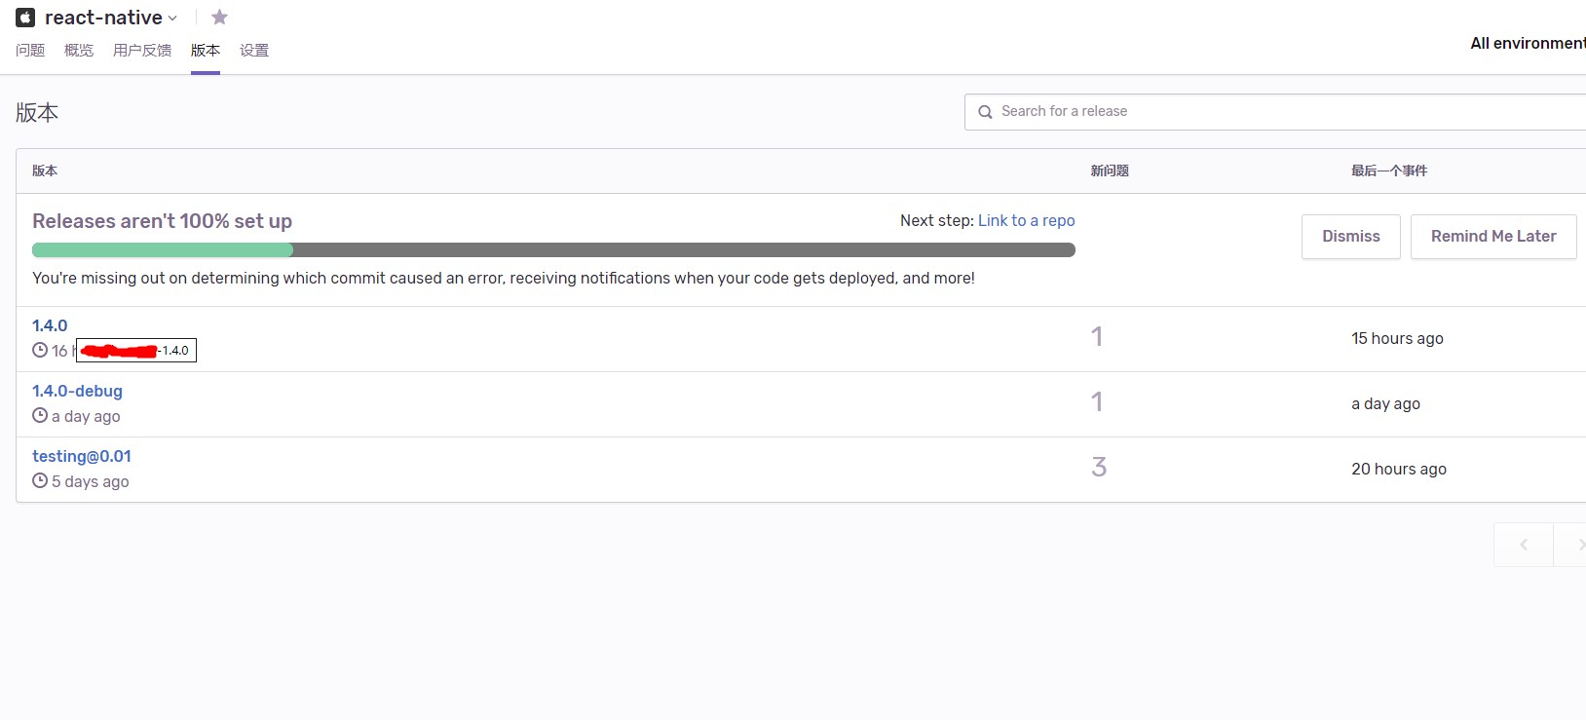Click the 新问题 column header
The height and width of the screenshot is (720, 1586).
tap(1110, 171)
